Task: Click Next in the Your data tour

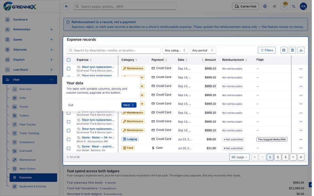Action: point(129,105)
